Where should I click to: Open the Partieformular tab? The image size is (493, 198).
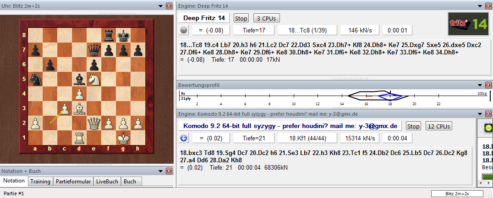pos(73,182)
